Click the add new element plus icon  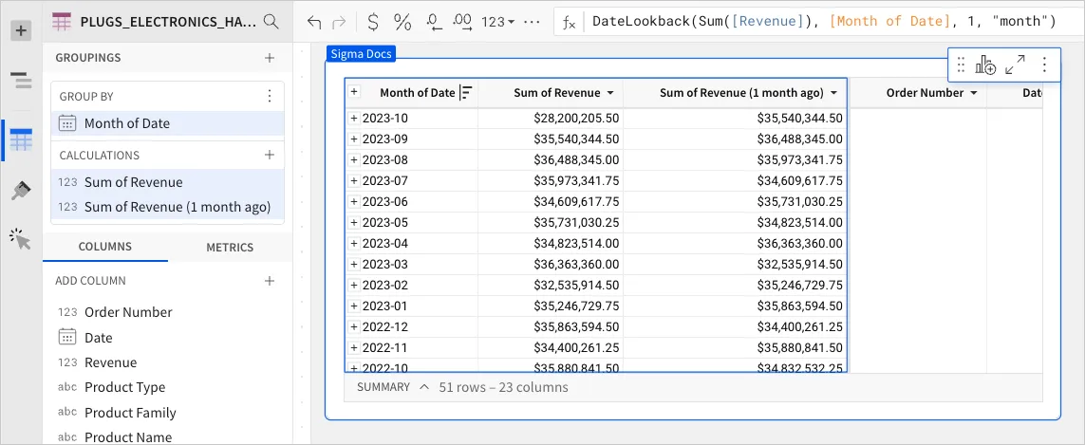tap(21, 30)
